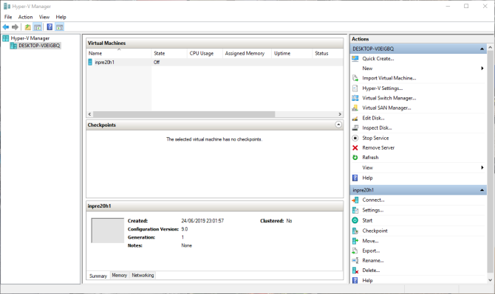Sort by the CPU Usage column
The width and height of the screenshot is (495, 294).
(205, 54)
